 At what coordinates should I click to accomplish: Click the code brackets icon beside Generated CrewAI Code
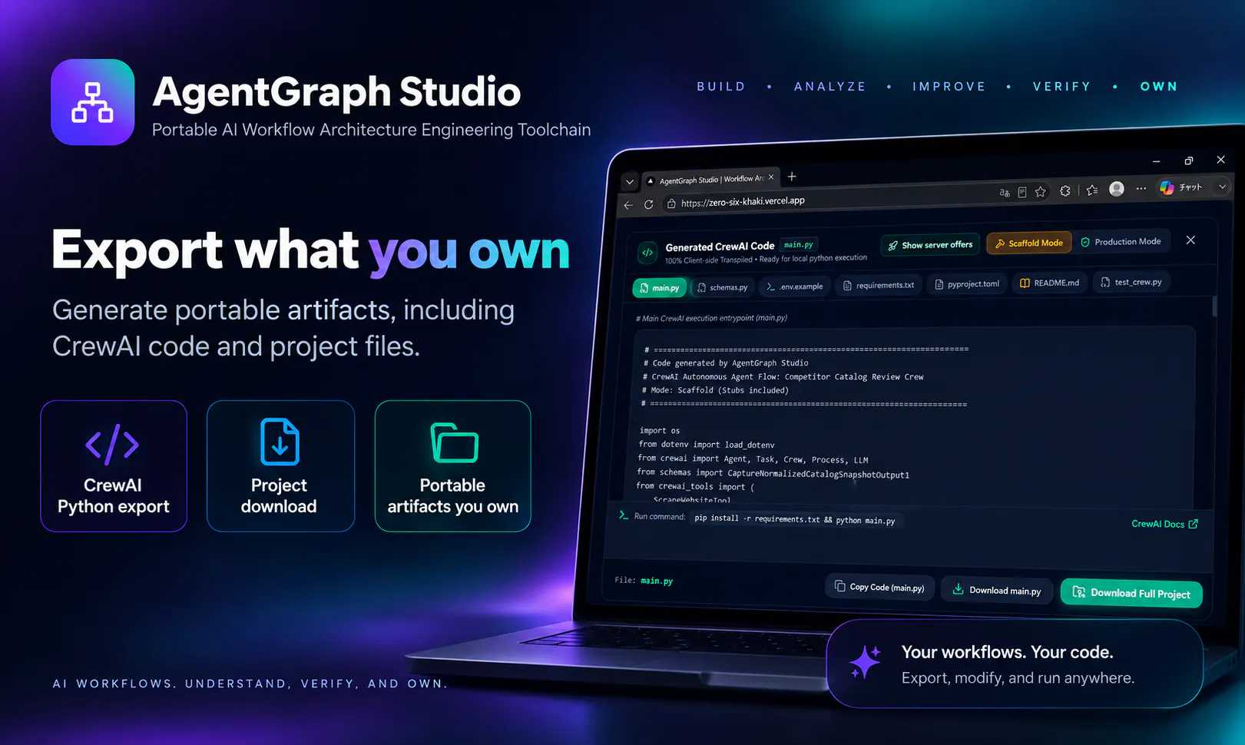pyautogui.click(x=647, y=252)
